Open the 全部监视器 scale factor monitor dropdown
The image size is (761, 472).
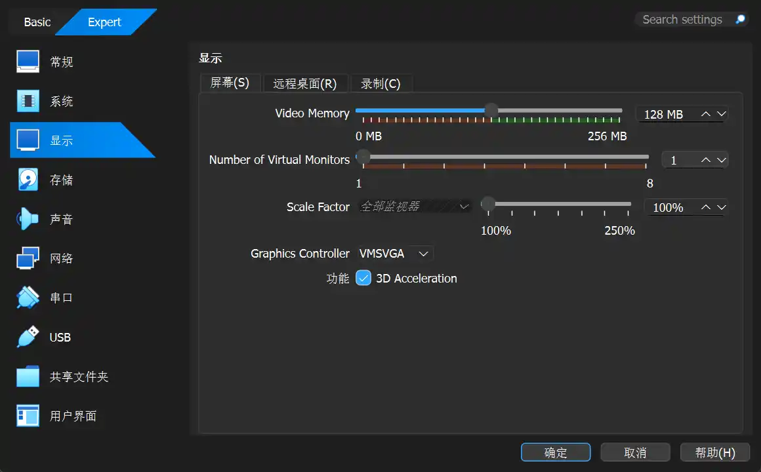415,206
